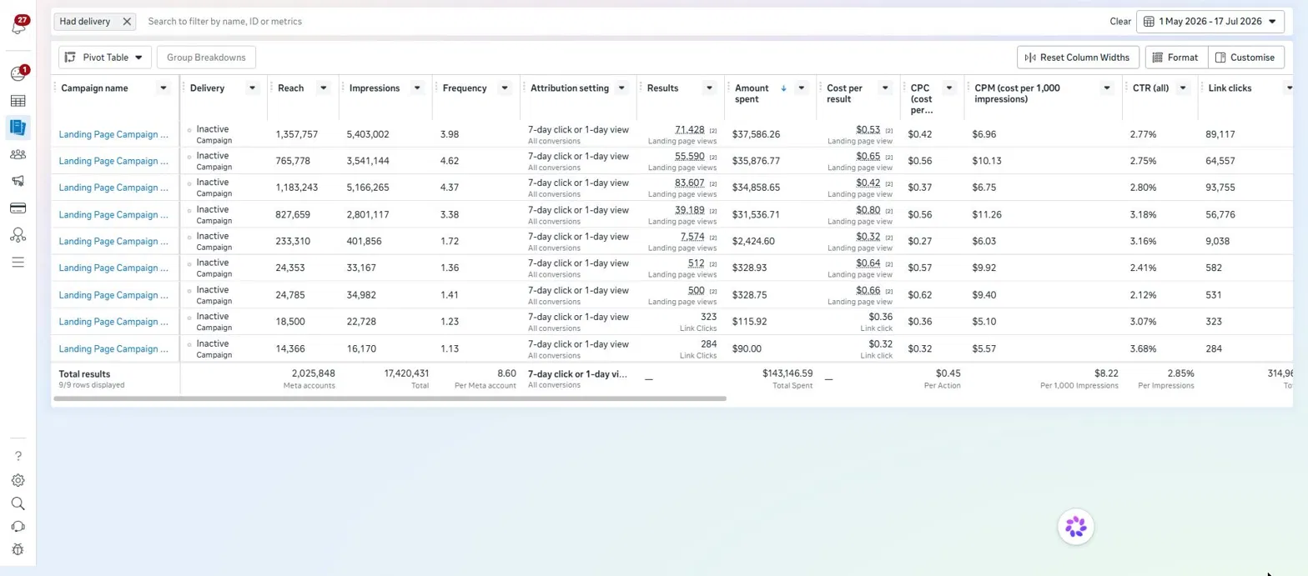Click the Report a problem bug icon
Screen dimensions: 1308x576
click(18, 549)
